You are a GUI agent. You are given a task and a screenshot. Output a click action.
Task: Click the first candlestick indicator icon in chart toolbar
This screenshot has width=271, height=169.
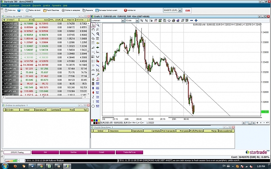click(142, 20)
